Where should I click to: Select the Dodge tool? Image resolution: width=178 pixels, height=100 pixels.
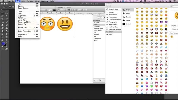7,31
